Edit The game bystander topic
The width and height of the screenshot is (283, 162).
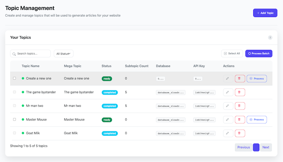228,92
